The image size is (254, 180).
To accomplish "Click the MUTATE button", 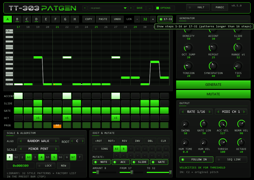I will [213, 94].
